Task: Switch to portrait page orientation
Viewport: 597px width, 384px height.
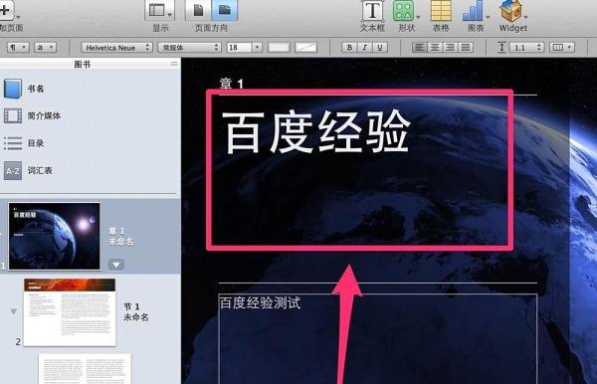Action: [x=198, y=10]
